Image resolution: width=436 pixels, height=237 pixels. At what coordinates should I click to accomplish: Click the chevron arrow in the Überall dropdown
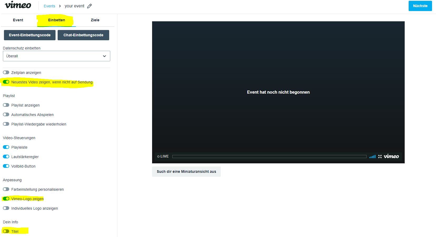pos(104,56)
